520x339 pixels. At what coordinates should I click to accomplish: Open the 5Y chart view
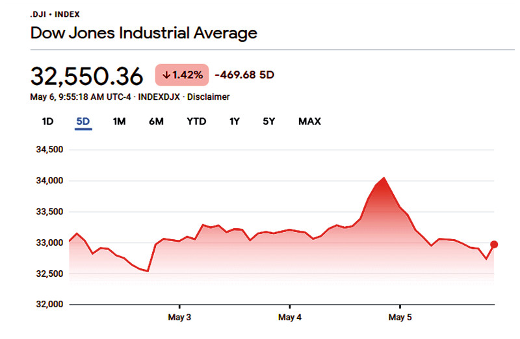point(270,121)
